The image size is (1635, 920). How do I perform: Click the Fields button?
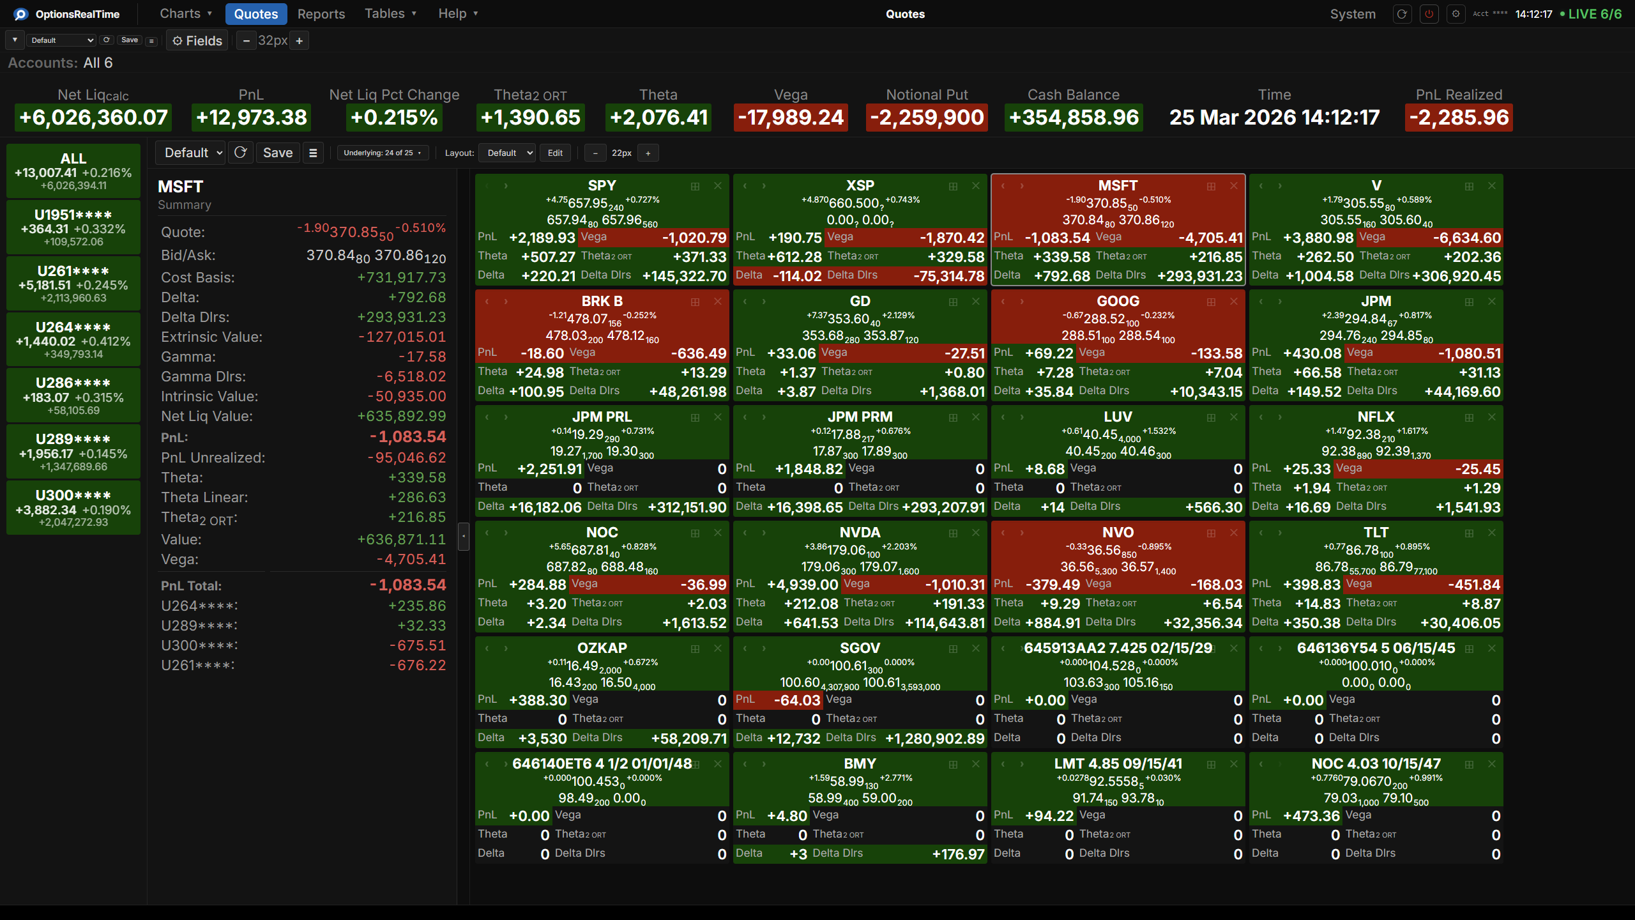197,41
